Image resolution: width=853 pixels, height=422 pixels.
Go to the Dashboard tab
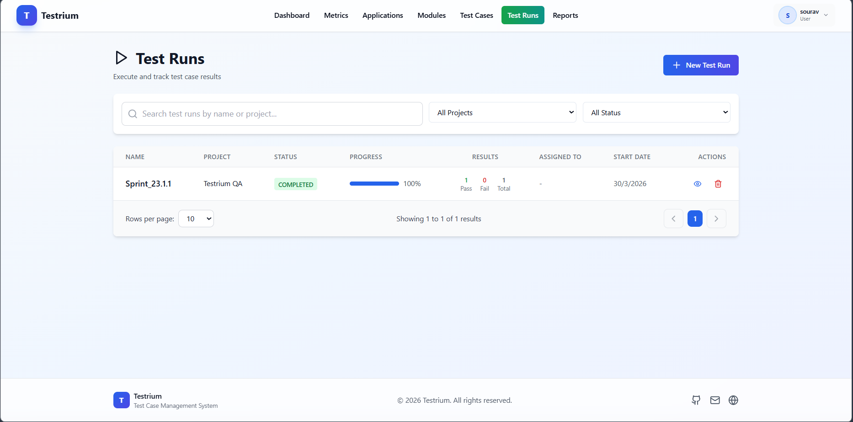[292, 16]
